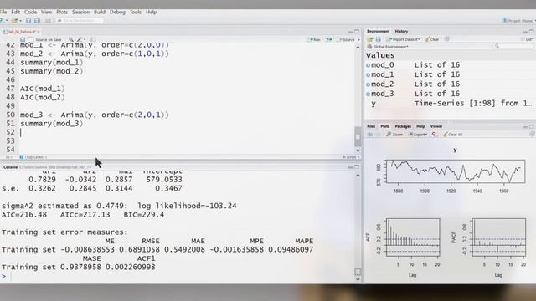536x301 pixels.
Task: Click the console input prompt line
Action: (178, 276)
